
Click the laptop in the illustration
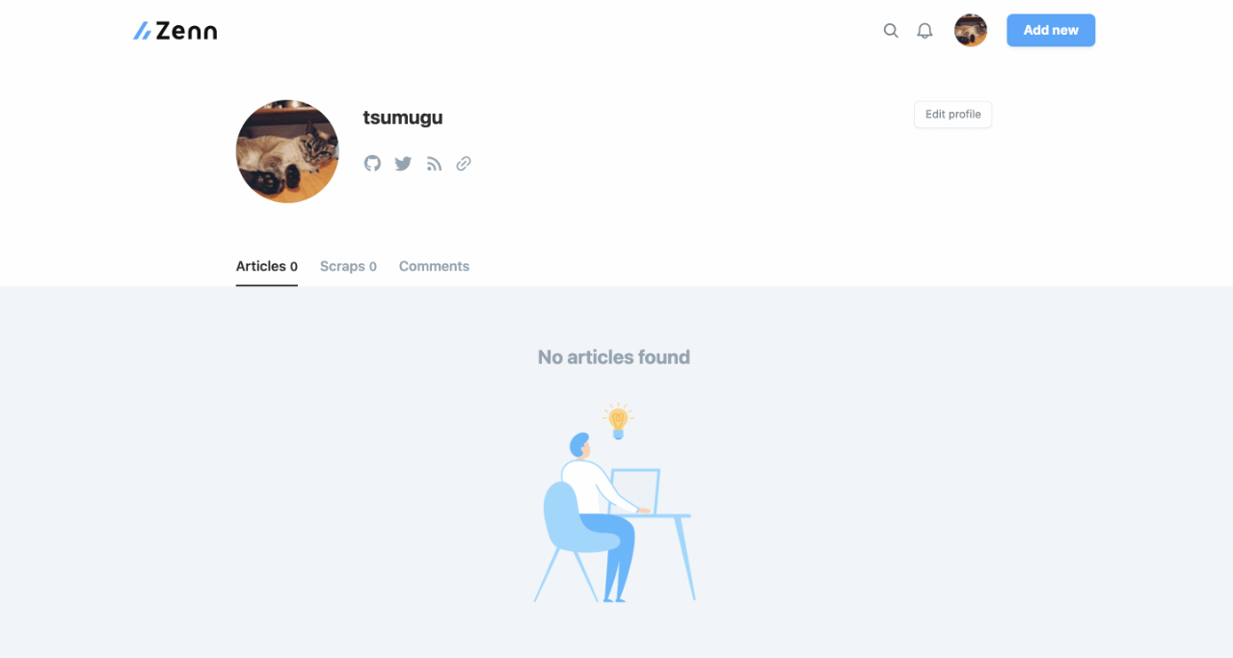click(636, 490)
